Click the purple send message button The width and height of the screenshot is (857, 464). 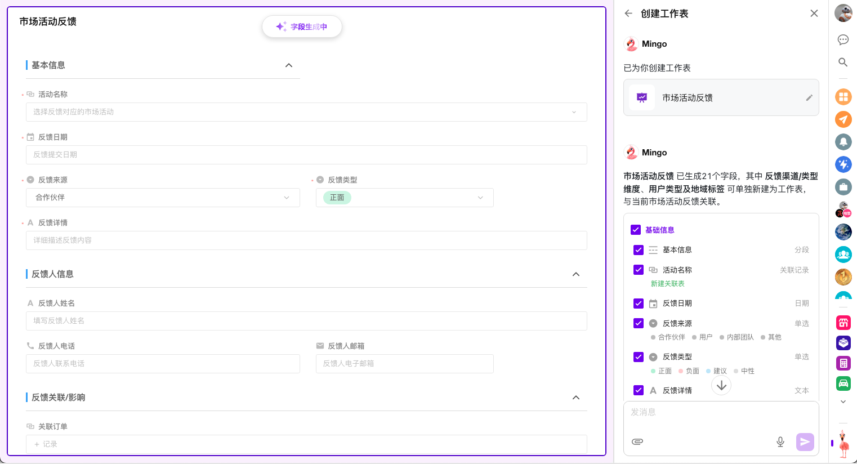805,442
